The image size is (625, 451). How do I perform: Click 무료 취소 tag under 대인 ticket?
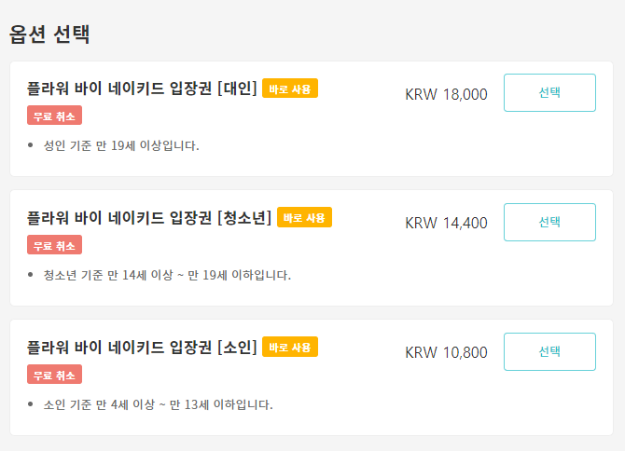pos(55,116)
